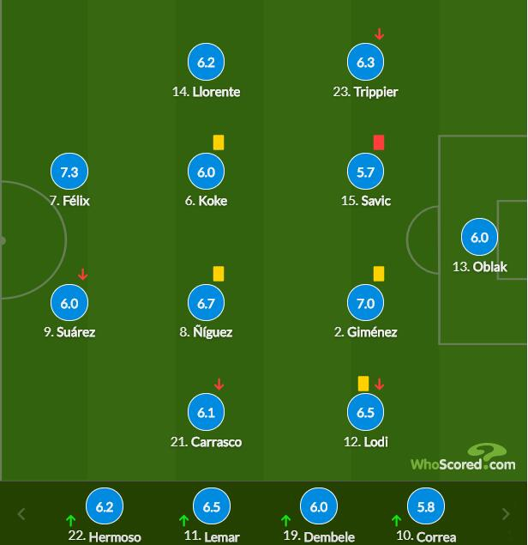Click Giménez's yellow card icon

[379, 274]
